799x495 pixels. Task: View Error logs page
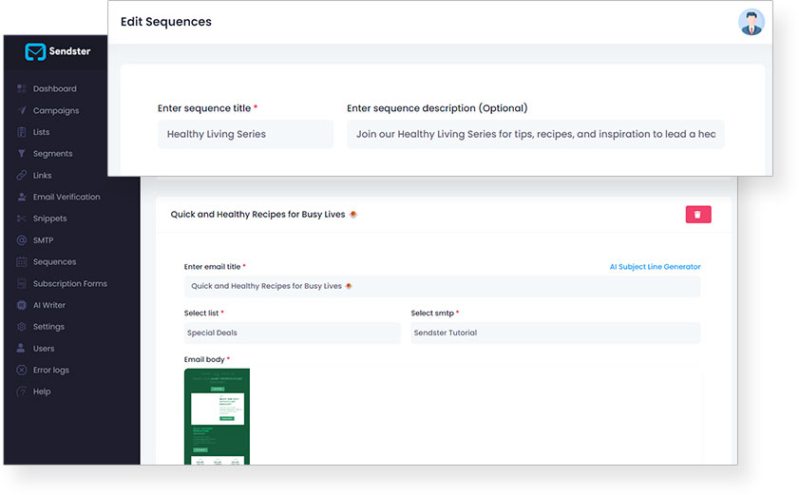[51, 371]
